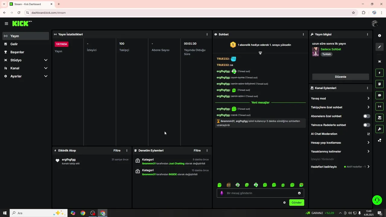
Task: Open Filtre in Etkinlik Akışı panel
Action: pos(117,150)
